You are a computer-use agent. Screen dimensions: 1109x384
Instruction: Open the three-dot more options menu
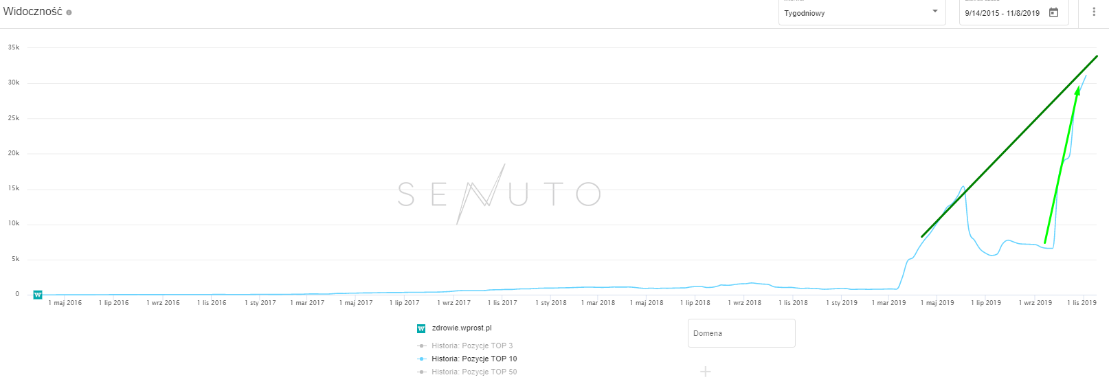(x=1094, y=12)
